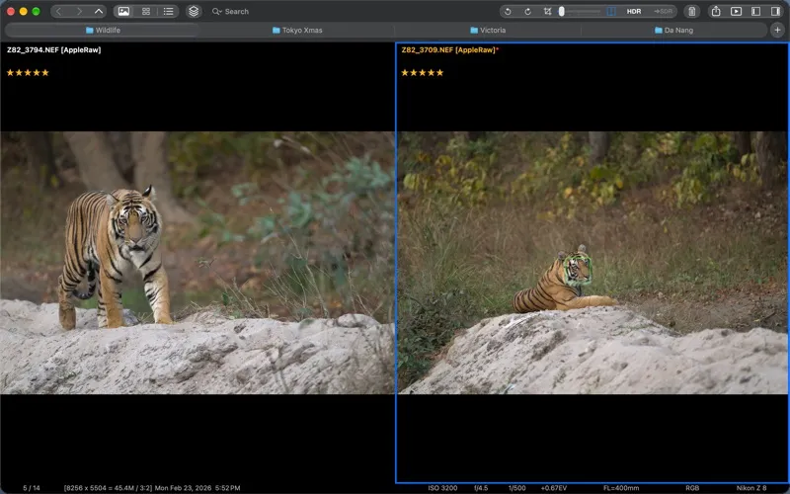Add a new folder tab
This screenshot has width=790, height=494.
tap(777, 31)
